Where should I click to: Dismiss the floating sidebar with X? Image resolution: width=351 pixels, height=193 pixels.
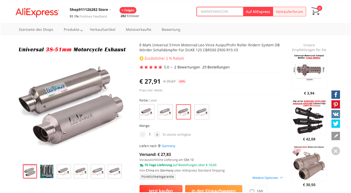(336, 151)
